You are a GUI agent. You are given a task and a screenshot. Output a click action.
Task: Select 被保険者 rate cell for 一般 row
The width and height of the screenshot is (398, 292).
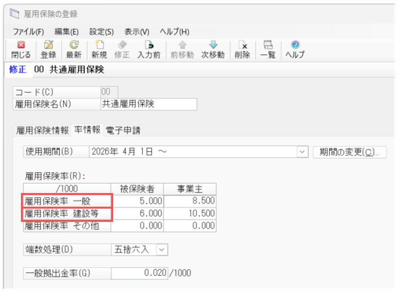pyautogui.click(x=139, y=201)
